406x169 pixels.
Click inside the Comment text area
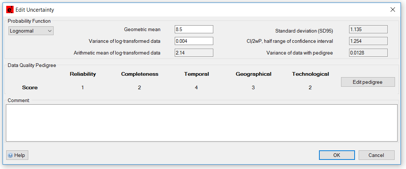[x=202, y=123]
